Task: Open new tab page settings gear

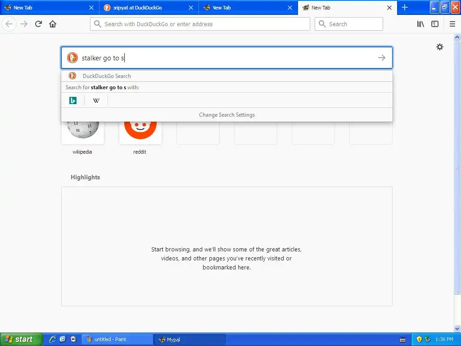Action: pyautogui.click(x=439, y=47)
